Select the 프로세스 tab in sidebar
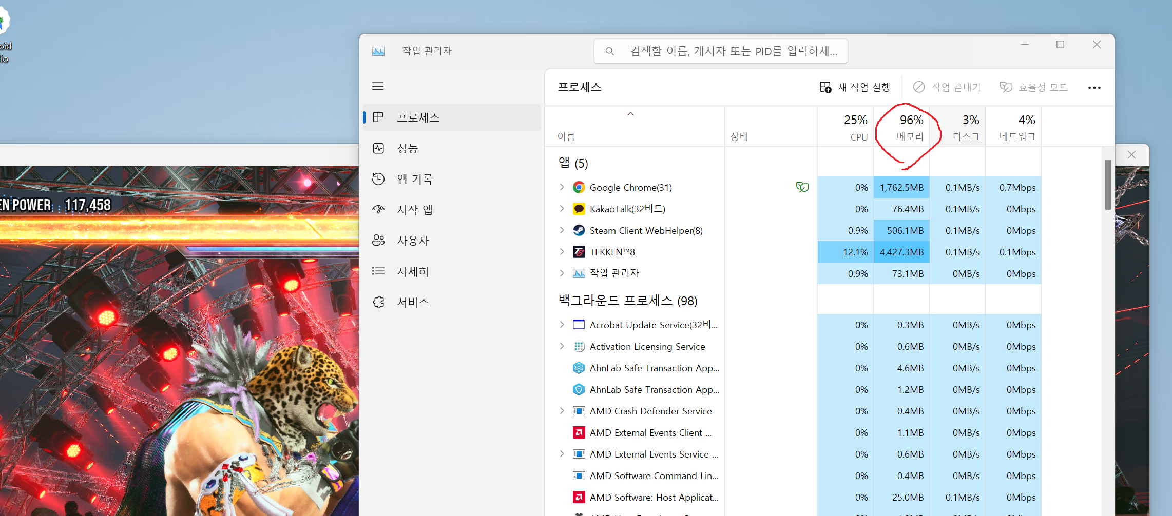This screenshot has width=1172, height=516. (452, 117)
